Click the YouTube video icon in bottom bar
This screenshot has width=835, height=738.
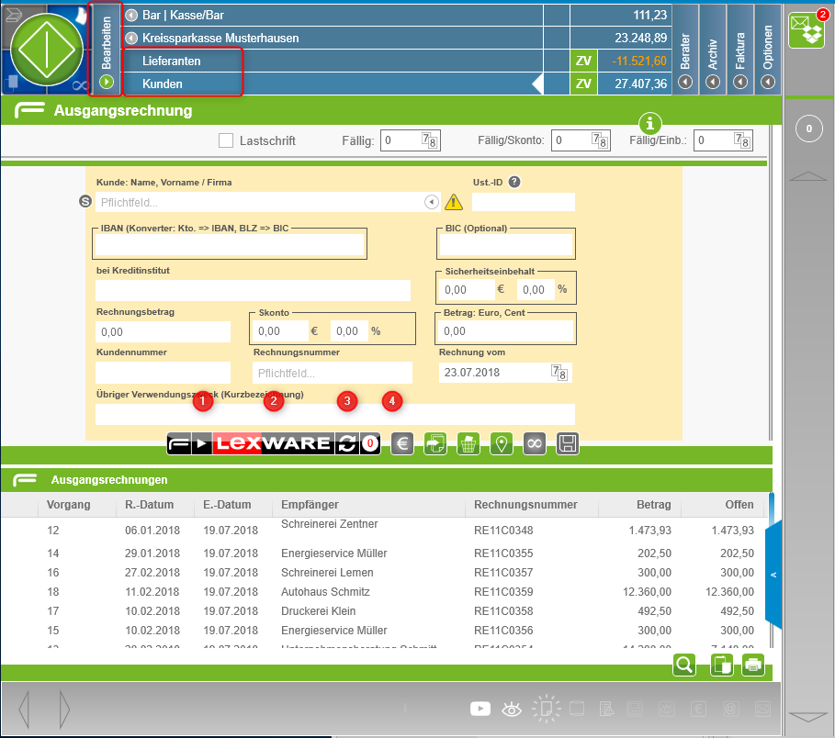click(x=480, y=709)
